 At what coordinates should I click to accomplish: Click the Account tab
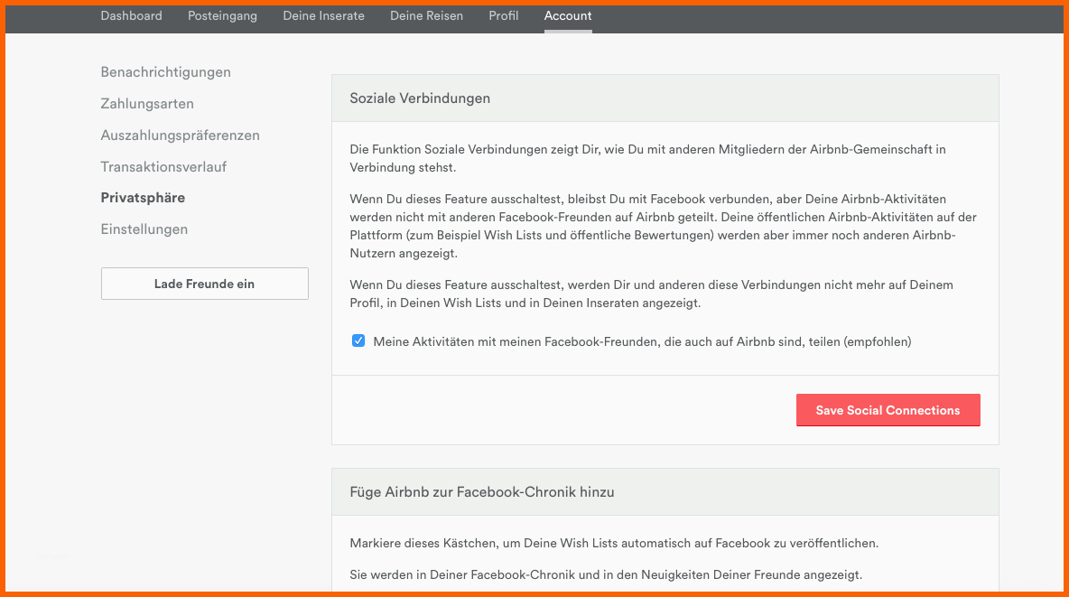[x=568, y=16]
